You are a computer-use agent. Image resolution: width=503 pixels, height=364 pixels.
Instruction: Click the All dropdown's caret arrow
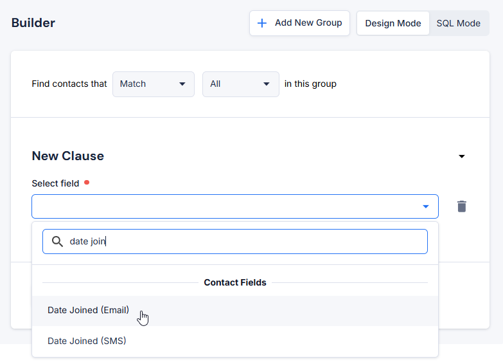[267, 84]
